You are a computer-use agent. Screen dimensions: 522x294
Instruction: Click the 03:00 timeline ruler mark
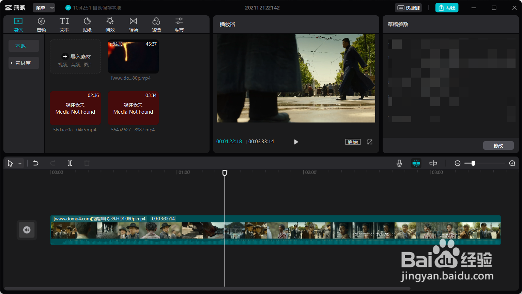pos(437,173)
